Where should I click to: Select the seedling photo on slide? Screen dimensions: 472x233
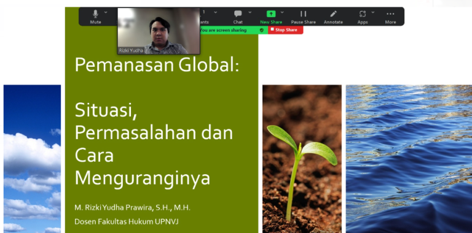[x=302, y=159]
